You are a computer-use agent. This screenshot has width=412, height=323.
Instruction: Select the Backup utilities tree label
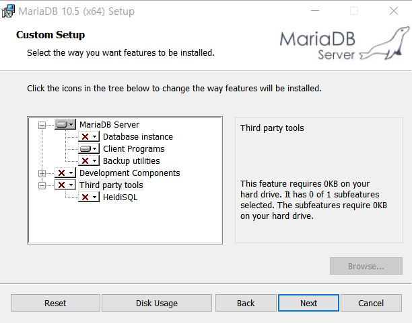coord(131,160)
